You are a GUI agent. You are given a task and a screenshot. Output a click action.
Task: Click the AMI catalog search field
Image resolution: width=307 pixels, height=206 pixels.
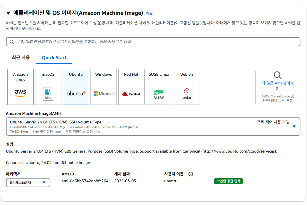pos(153,42)
